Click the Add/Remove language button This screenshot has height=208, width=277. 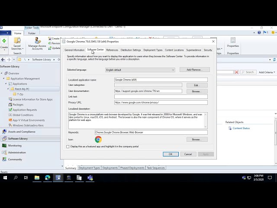[195, 70]
